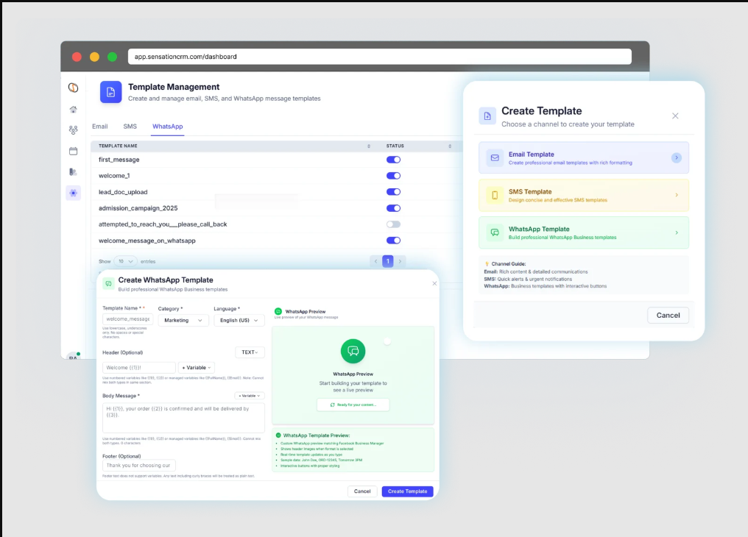748x537 pixels.
Task: Click Cancel in WhatsApp template dialog
Action: [x=362, y=491]
